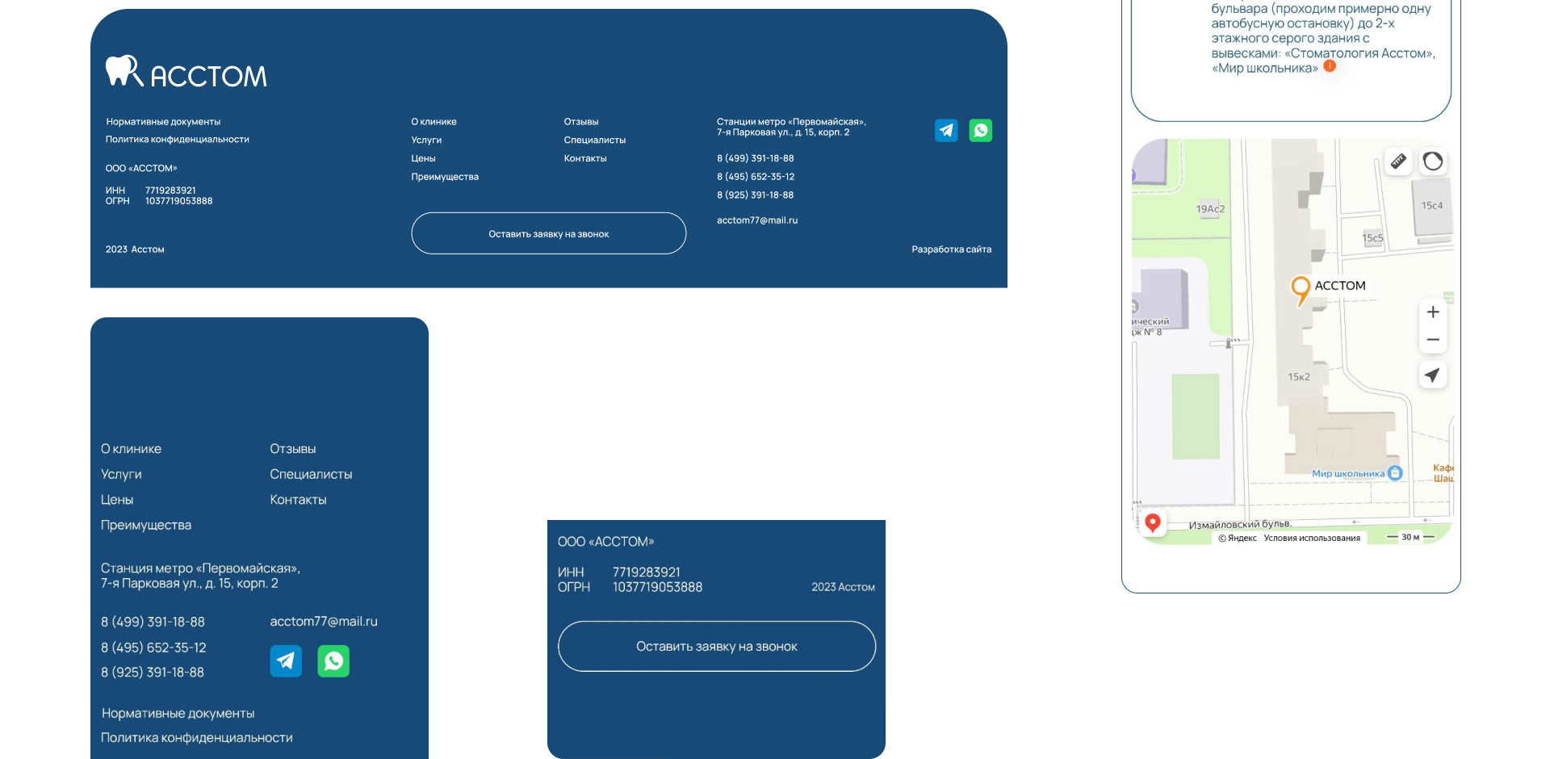Open 'Нормативные документы' in the narrow left footer
Image resolution: width=1550 pixels, height=759 pixels.
point(178,714)
